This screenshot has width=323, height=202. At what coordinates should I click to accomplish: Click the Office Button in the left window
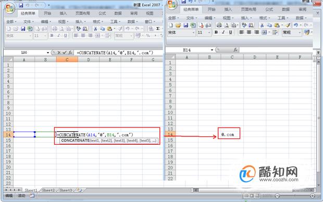(10, 9)
